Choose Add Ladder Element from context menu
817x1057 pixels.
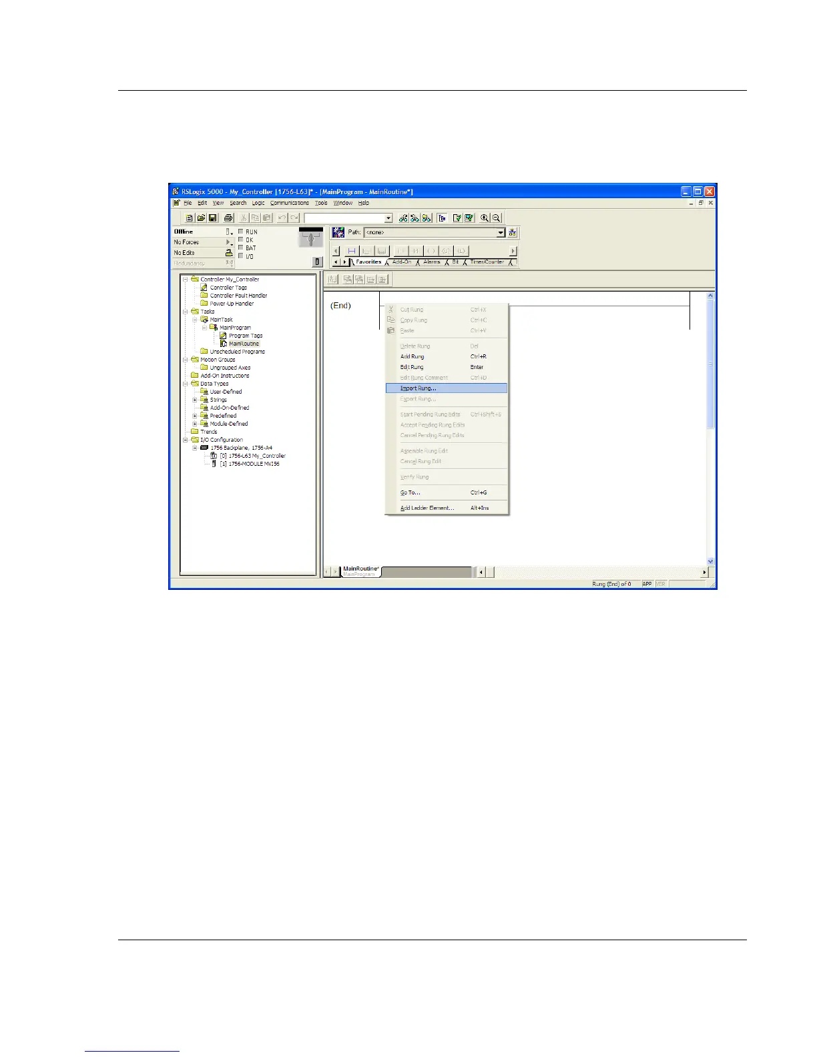tap(447, 508)
